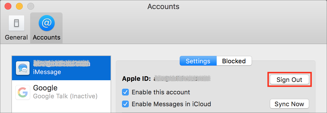Click the Google logo icon
This screenshot has height=113, width=327.
pyautogui.click(x=23, y=92)
